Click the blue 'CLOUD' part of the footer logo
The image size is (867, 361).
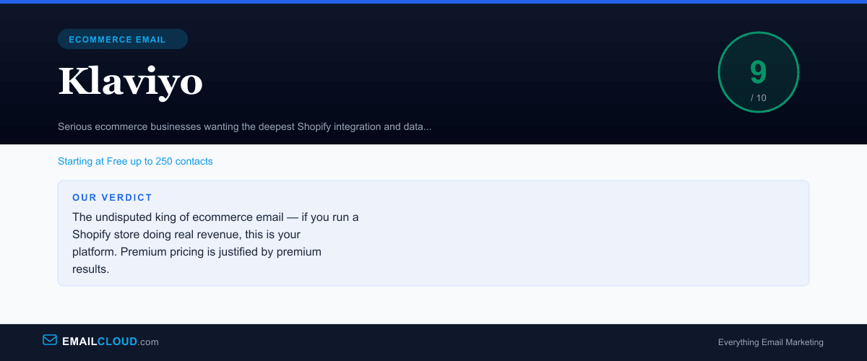117,342
